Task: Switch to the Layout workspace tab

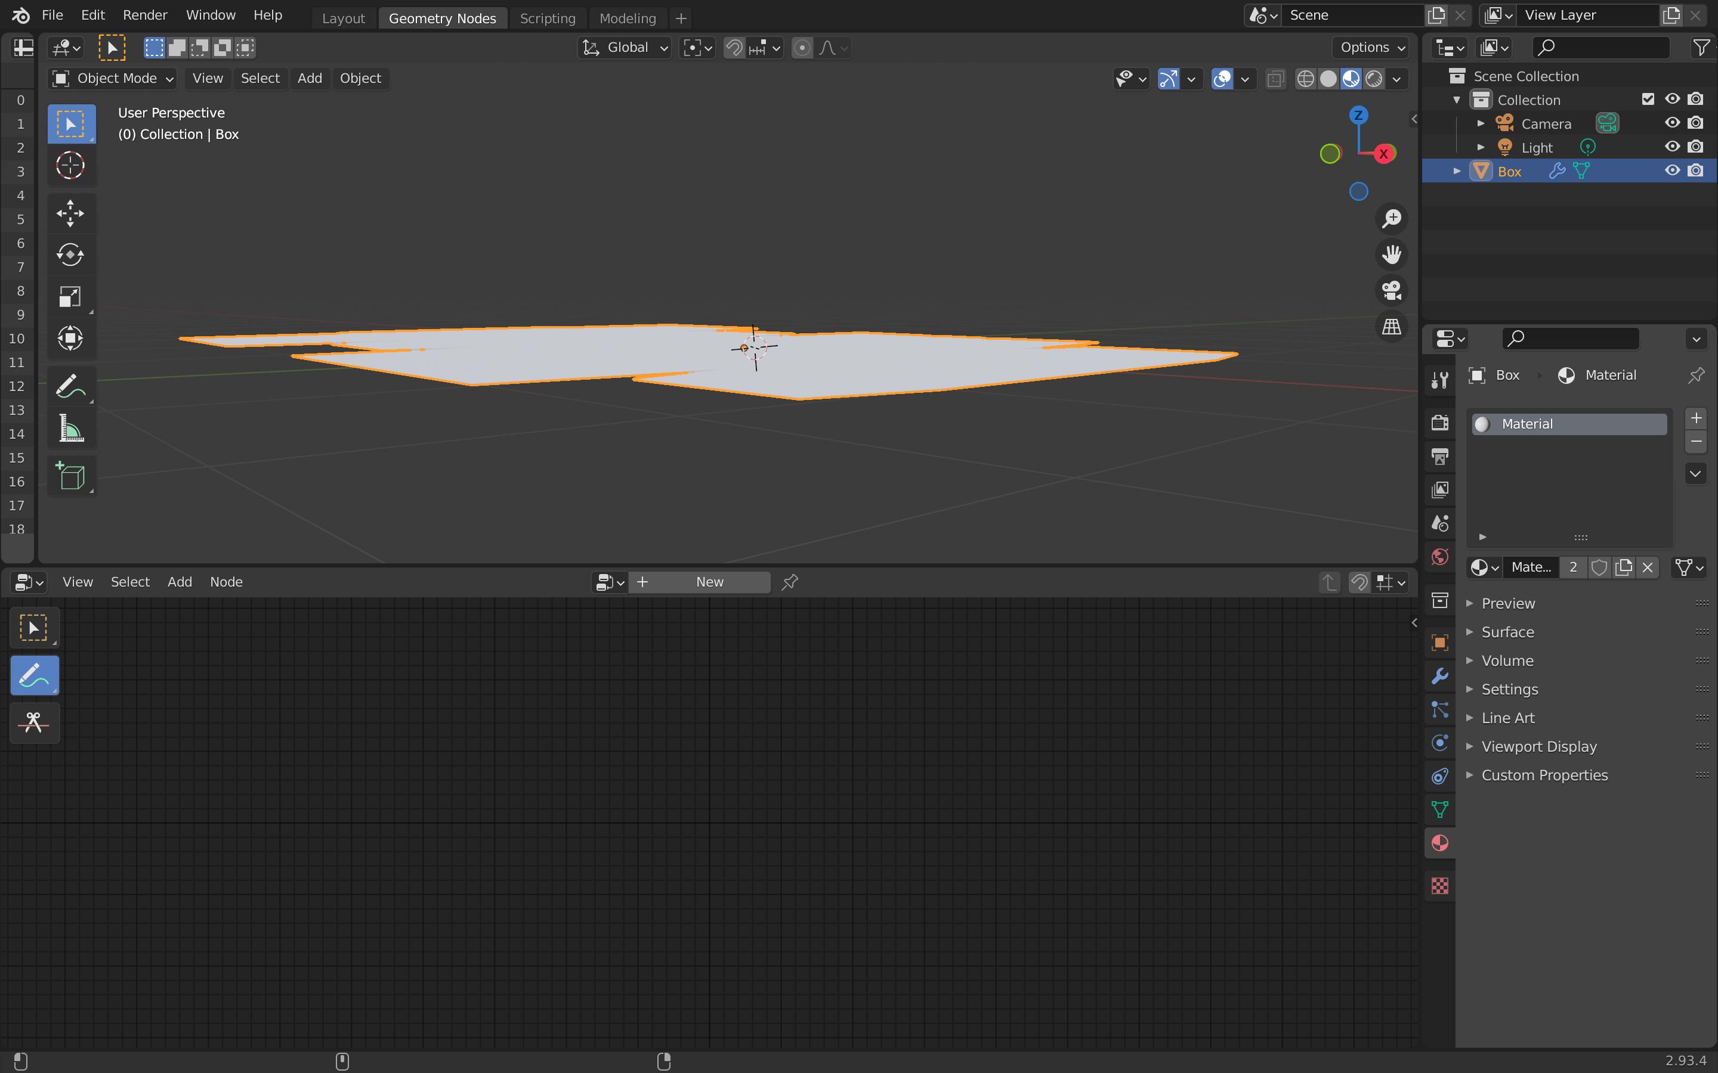Action: point(343,18)
